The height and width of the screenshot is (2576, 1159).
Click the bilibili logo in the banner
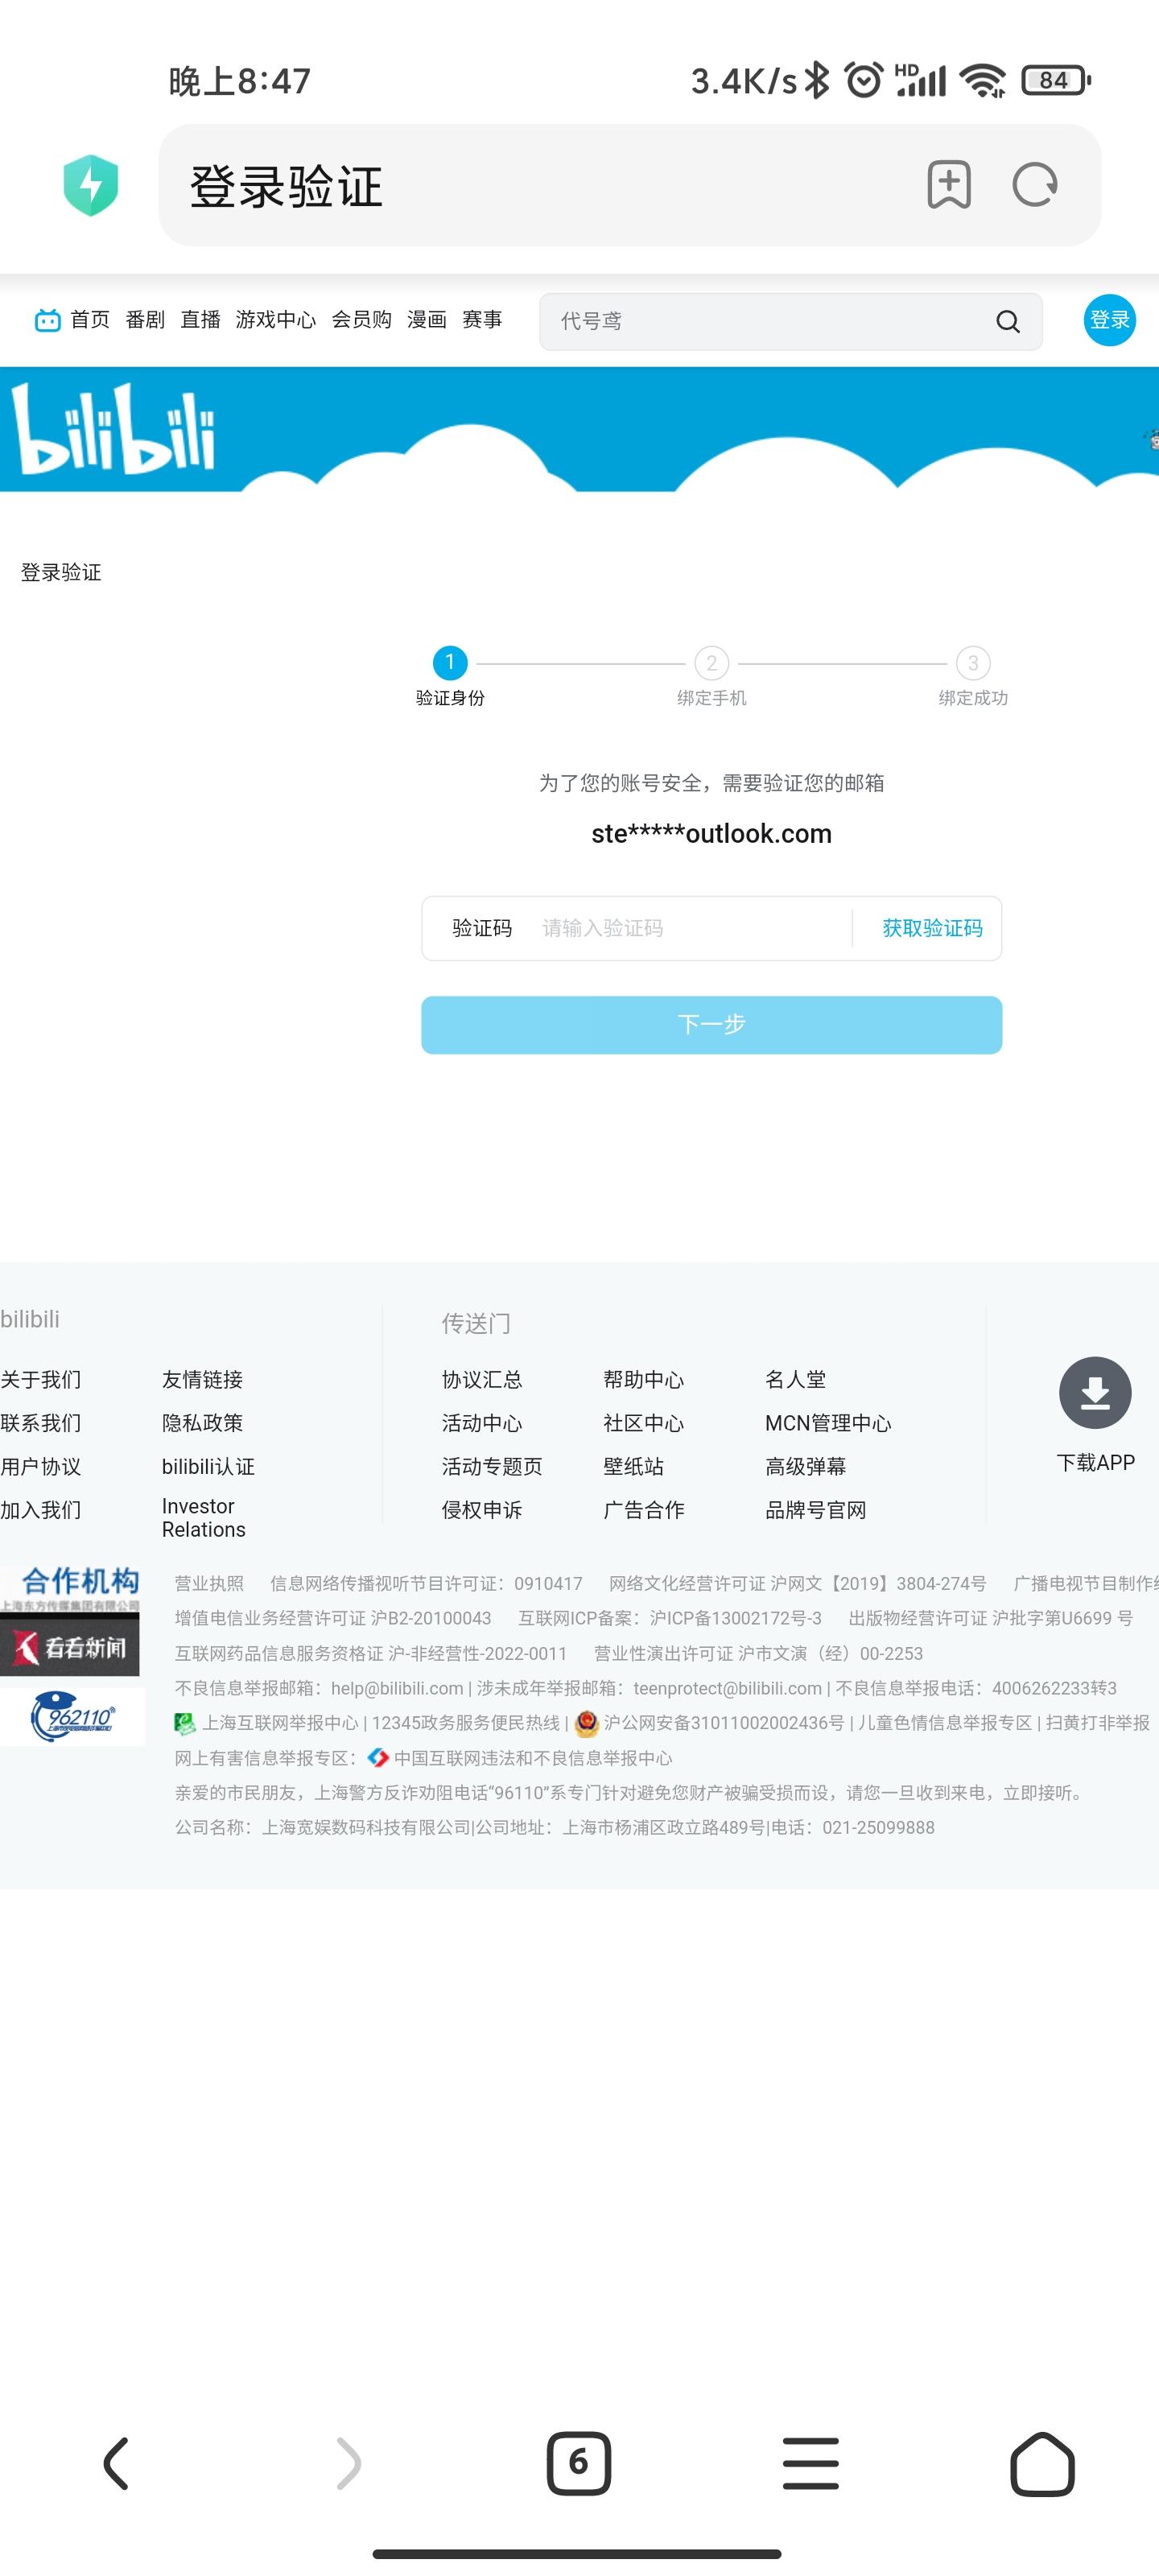(113, 428)
